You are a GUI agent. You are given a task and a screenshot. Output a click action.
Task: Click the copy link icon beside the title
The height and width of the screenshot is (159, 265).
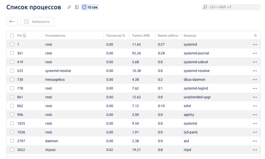point(69,7)
